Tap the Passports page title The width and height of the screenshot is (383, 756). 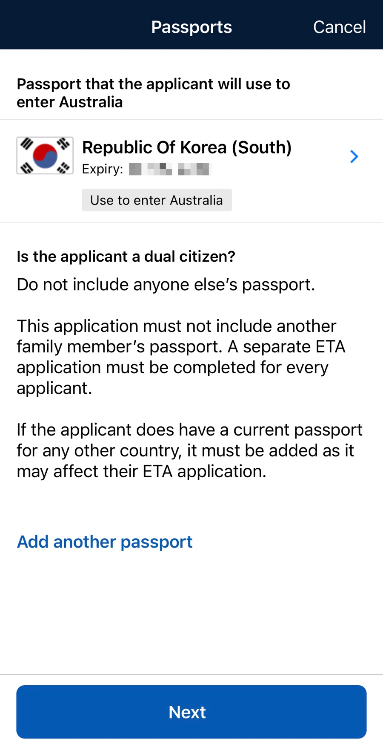coord(191,27)
